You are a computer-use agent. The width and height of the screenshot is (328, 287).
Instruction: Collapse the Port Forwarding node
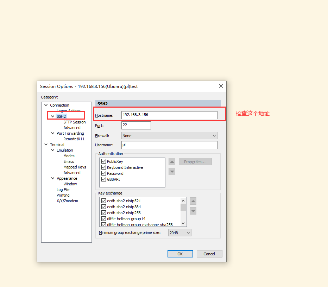coord(53,133)
